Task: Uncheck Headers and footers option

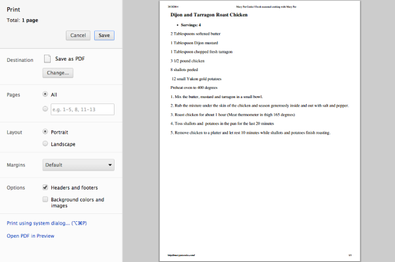Action: 45,187
